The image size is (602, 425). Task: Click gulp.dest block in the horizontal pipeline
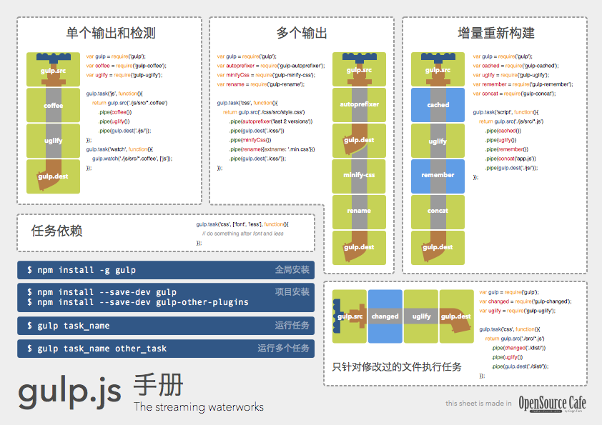(x=456, y=316)
